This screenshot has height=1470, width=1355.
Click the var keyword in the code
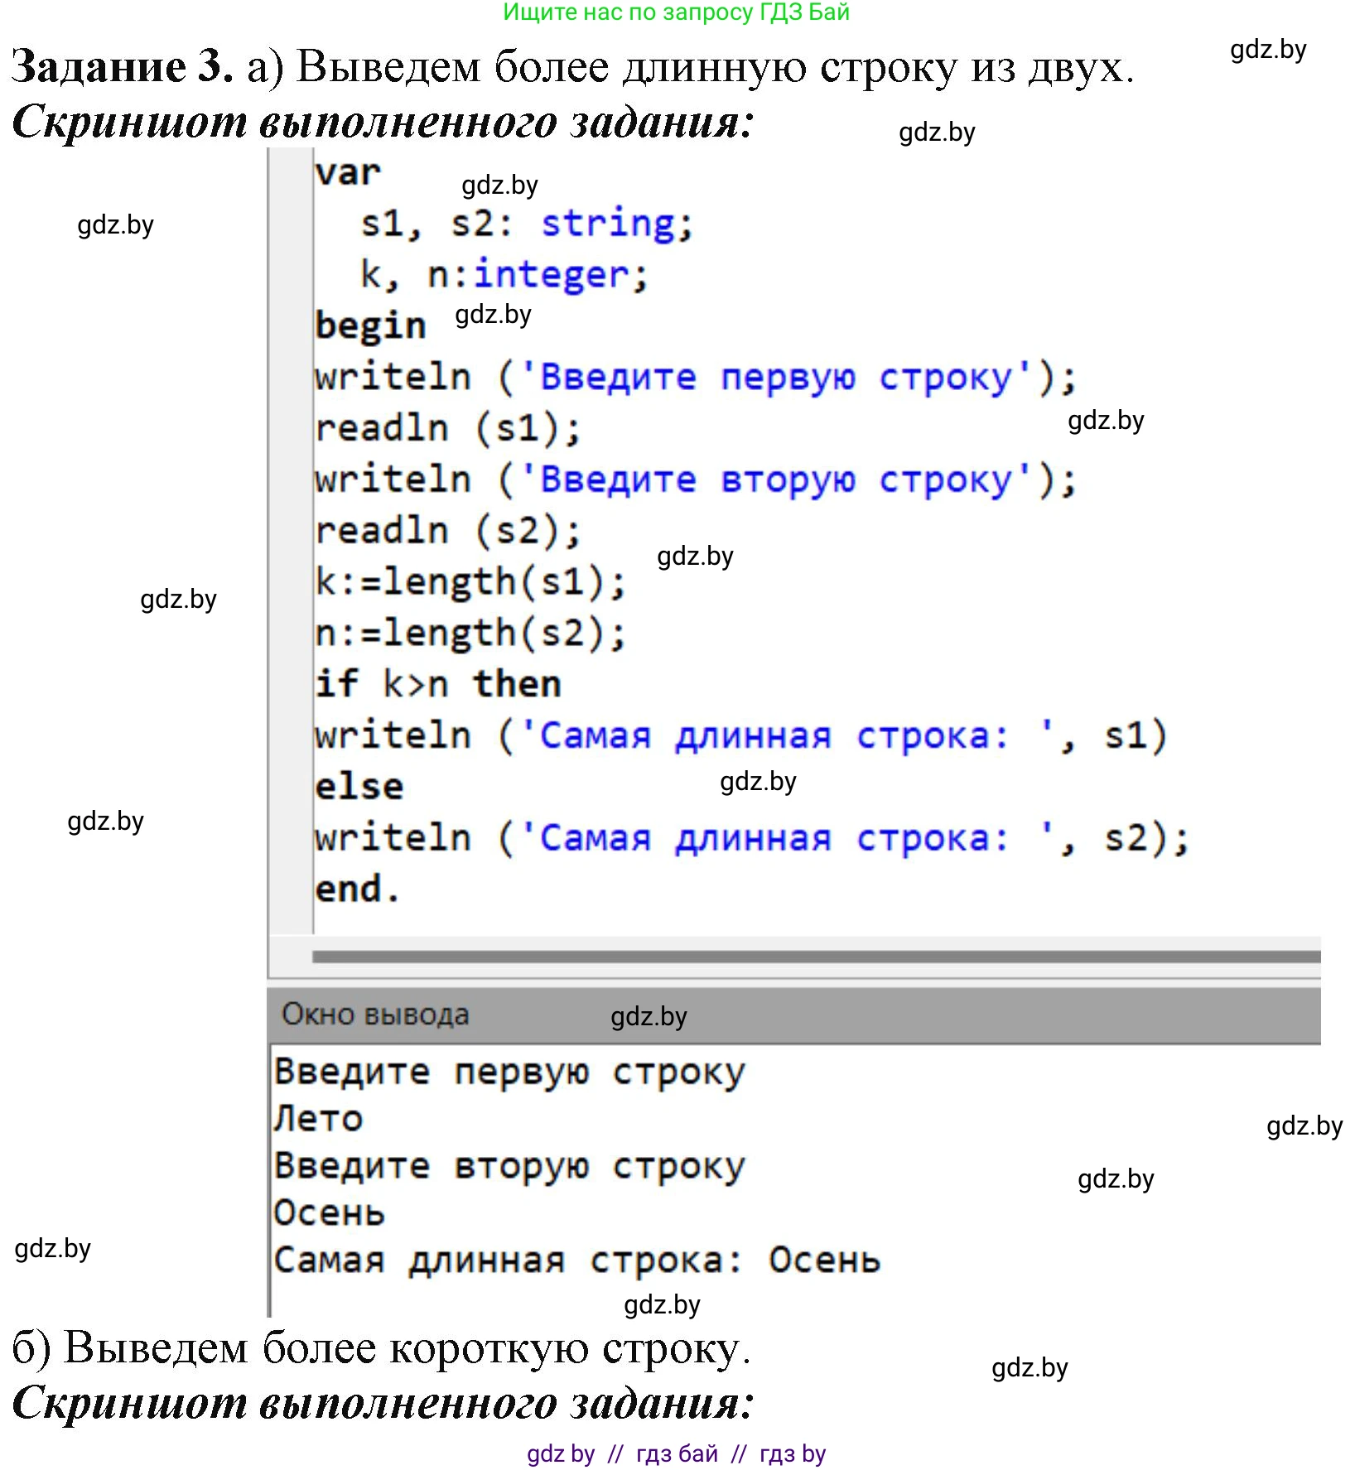[x=348, y=172]
